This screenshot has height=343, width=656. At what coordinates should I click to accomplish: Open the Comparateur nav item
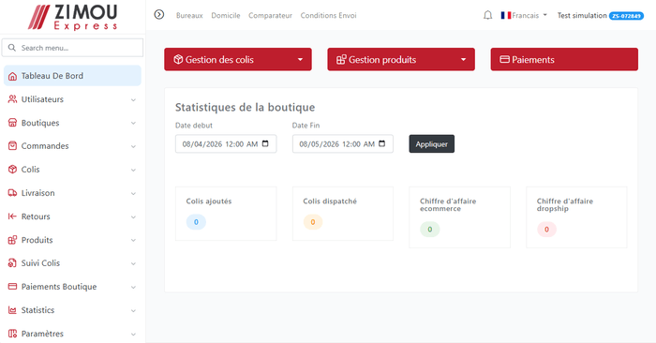point(270,16)
